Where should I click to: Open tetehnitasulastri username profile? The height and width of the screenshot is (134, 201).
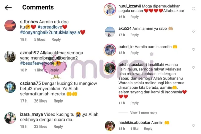coord(133,65)
